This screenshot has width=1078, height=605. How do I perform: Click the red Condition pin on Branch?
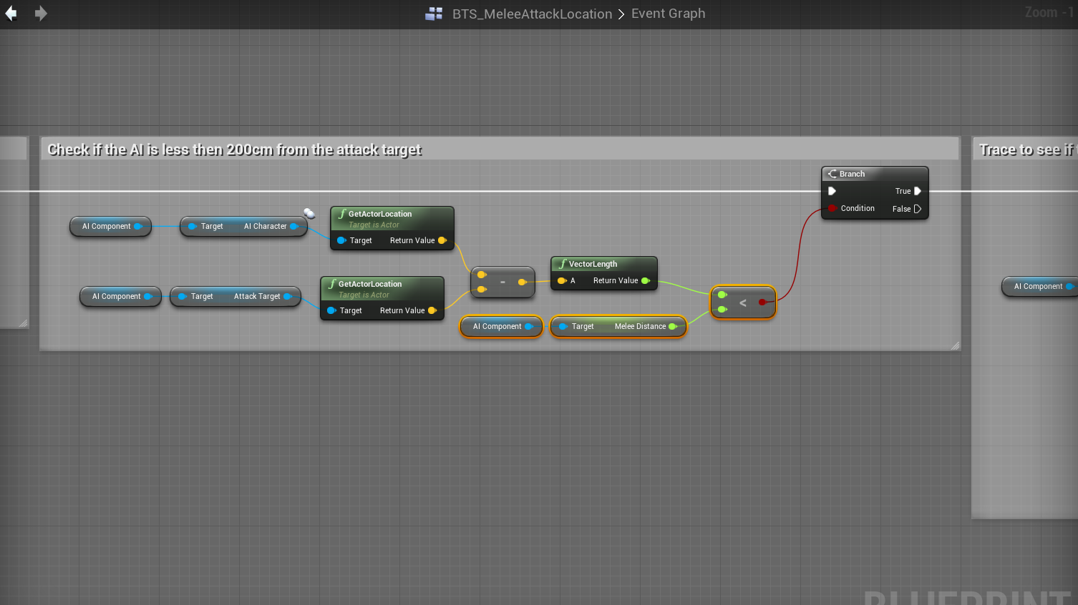click(x=832, y=208)
